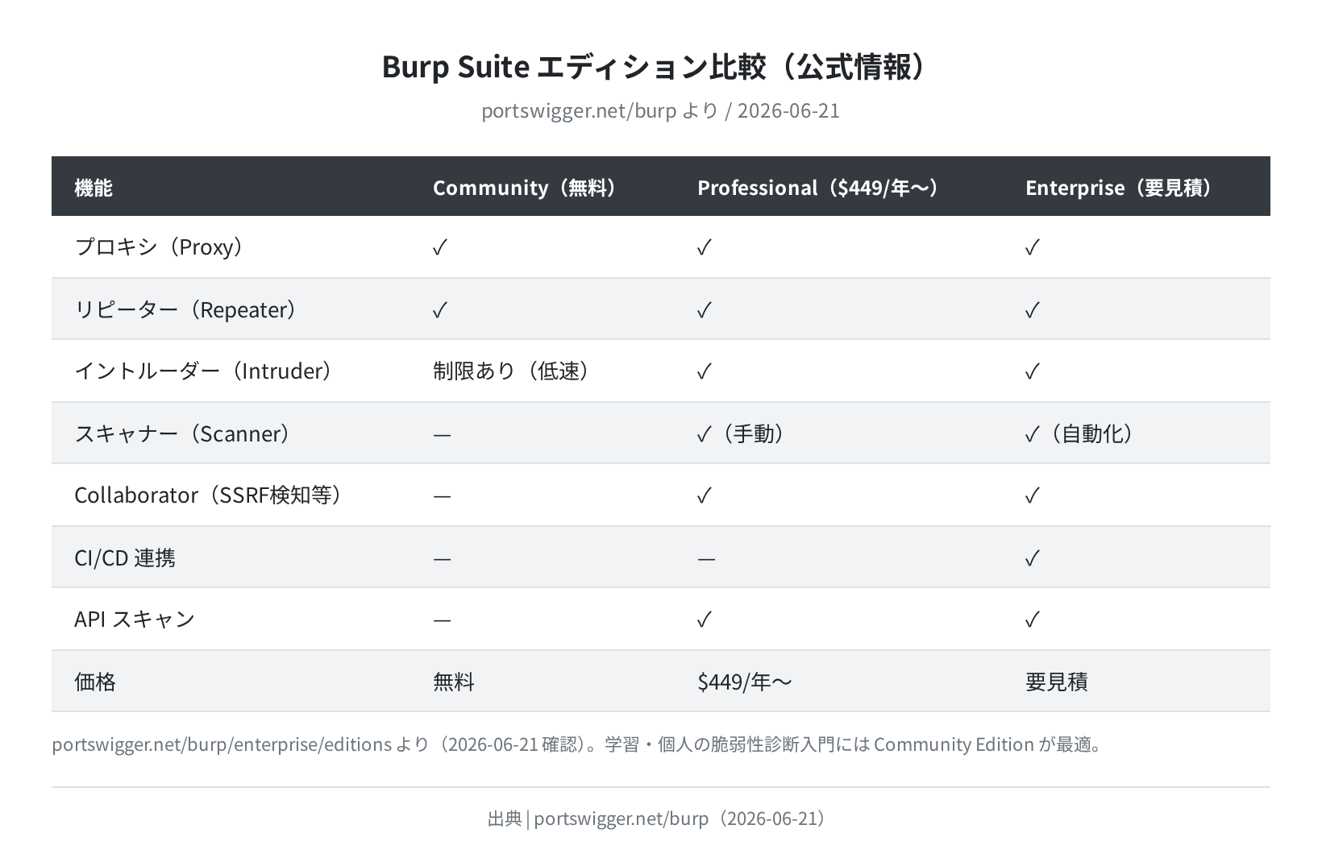Image resolution: width=1322 pixels, height=862 pixels.
Task: Click the Enterprise checkmark in the Intruder row
Action: [1032, 371]
